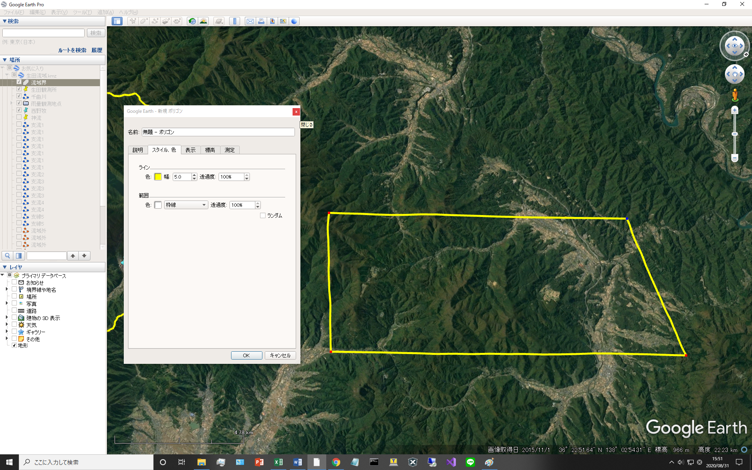The width and height of the screenshot is (752, 470).
Task: Click the zoom in plus button
Action: (x=735, y=110)
